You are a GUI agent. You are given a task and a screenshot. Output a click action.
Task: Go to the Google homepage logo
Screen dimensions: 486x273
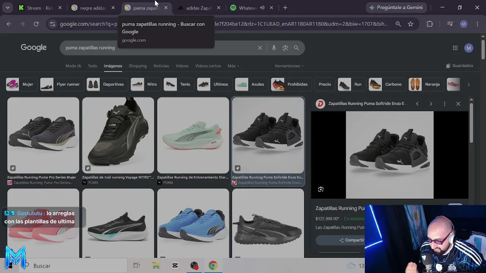click(34, 47)
